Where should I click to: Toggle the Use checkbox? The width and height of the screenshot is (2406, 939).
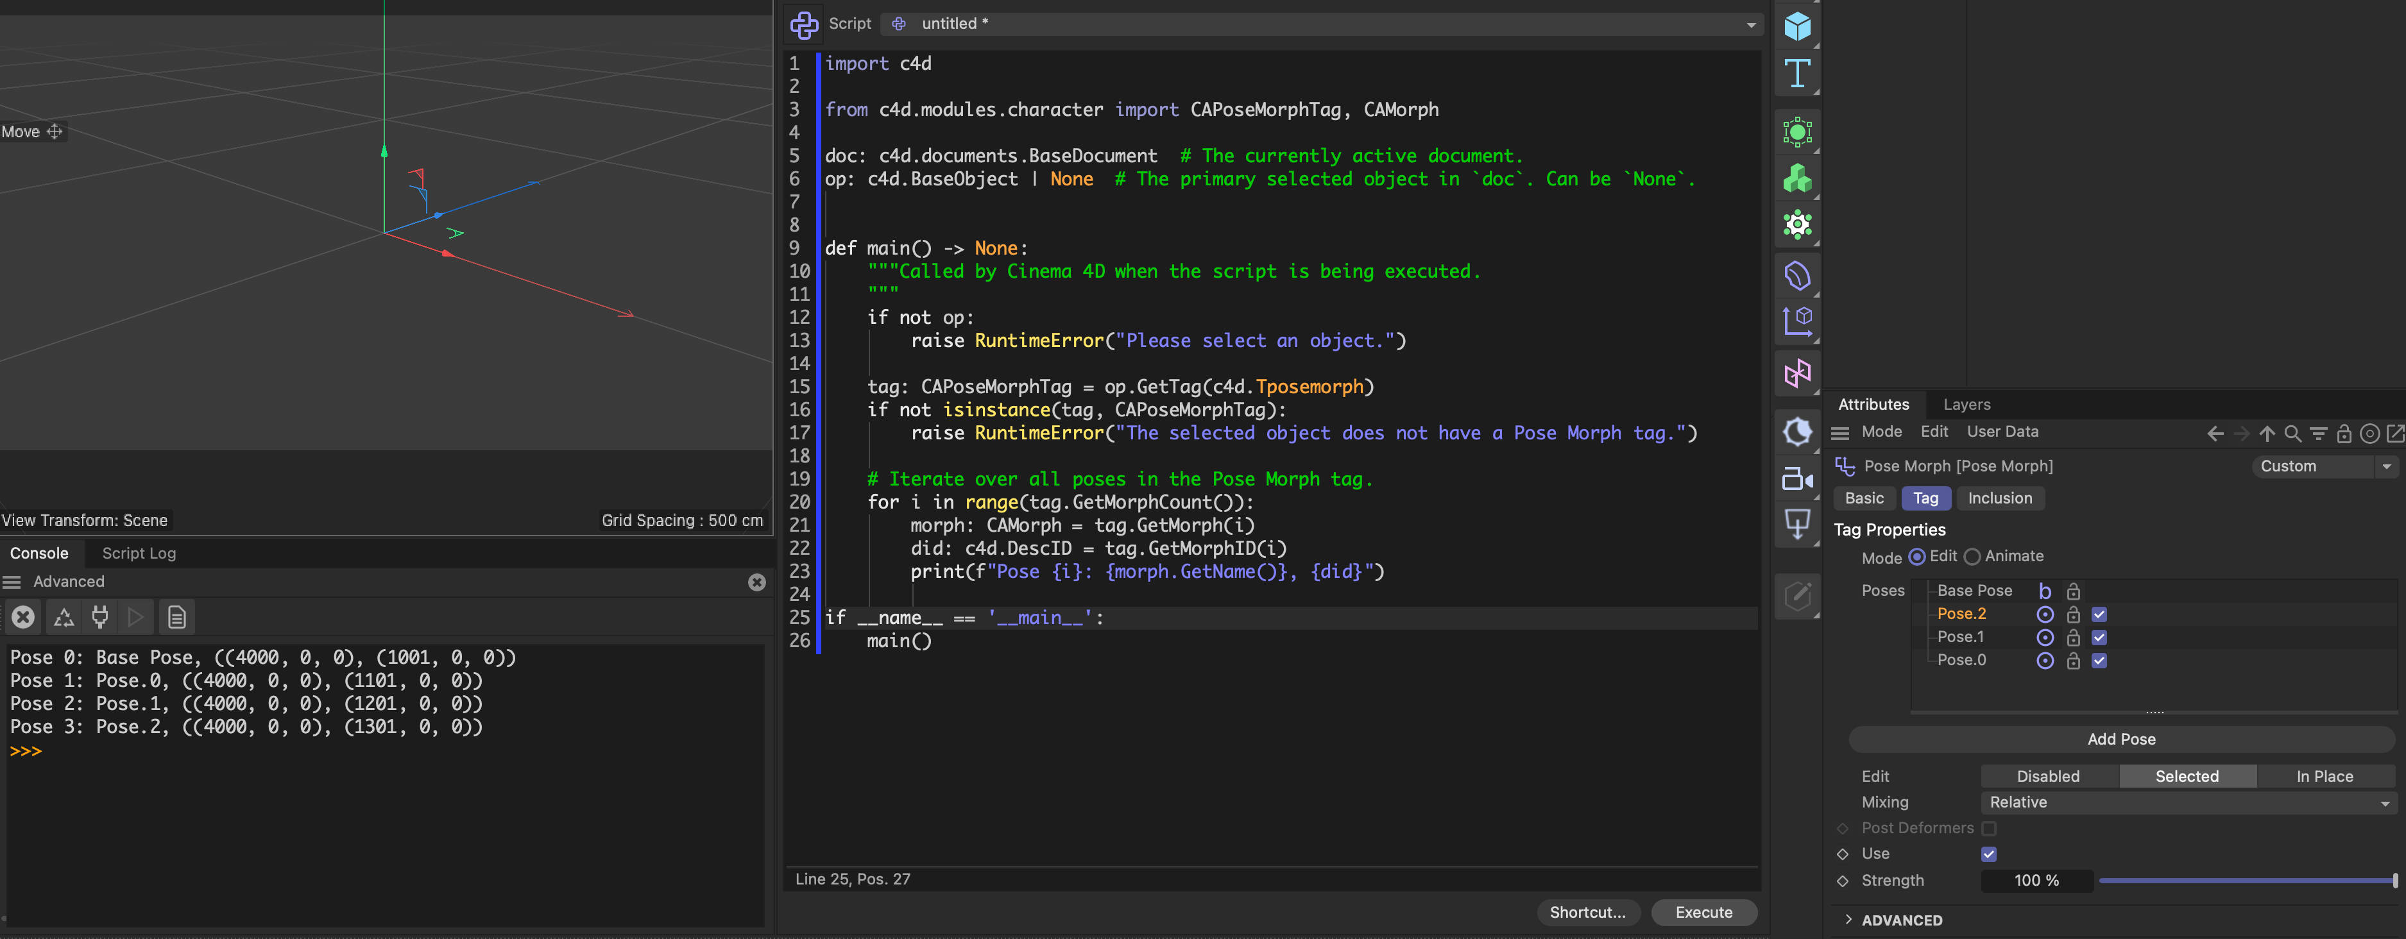point(1988,854)
